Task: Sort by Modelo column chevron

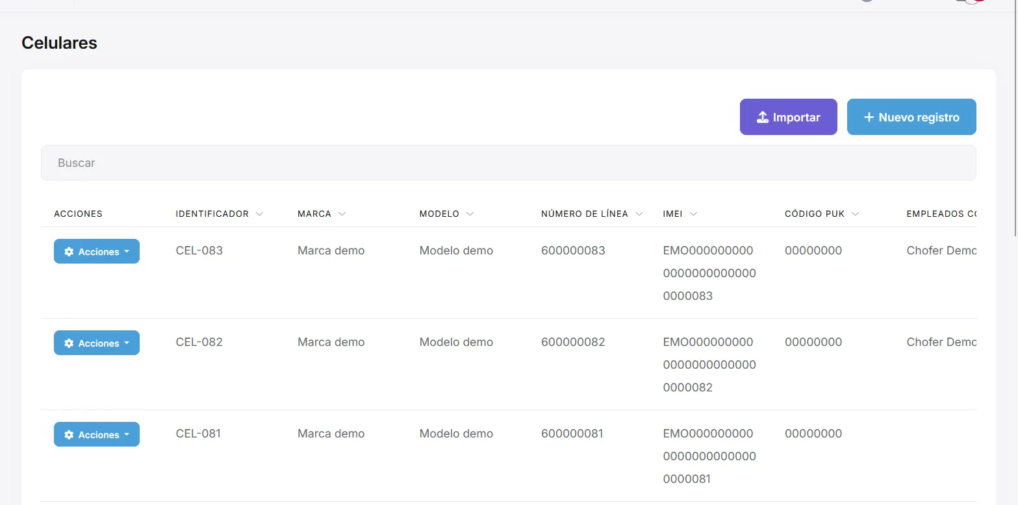Action: (470, 214)
